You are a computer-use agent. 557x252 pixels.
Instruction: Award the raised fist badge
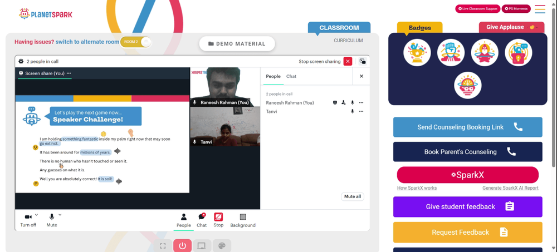point(451,52)
